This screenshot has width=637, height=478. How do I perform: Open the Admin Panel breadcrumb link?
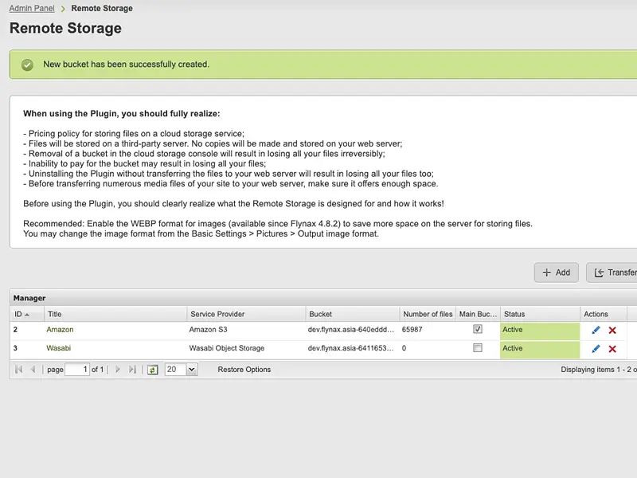(x=32, y=8)
